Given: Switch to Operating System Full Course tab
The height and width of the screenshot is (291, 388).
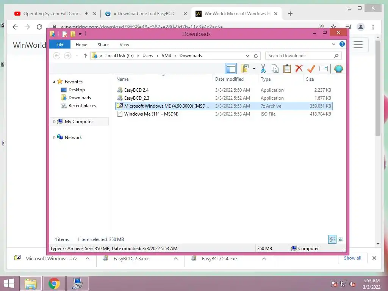Looking at the screenshot, I should (x=52, y=14).
